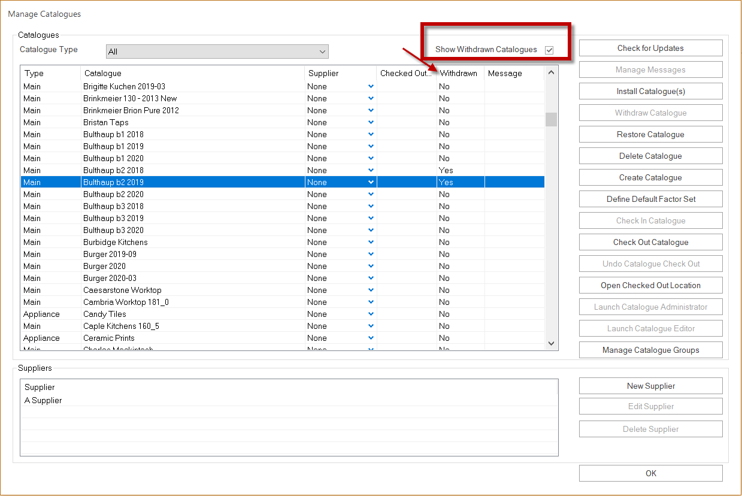Sort by the Message column header
Screen dimensions: 742x496
click(x=514, y=73)
